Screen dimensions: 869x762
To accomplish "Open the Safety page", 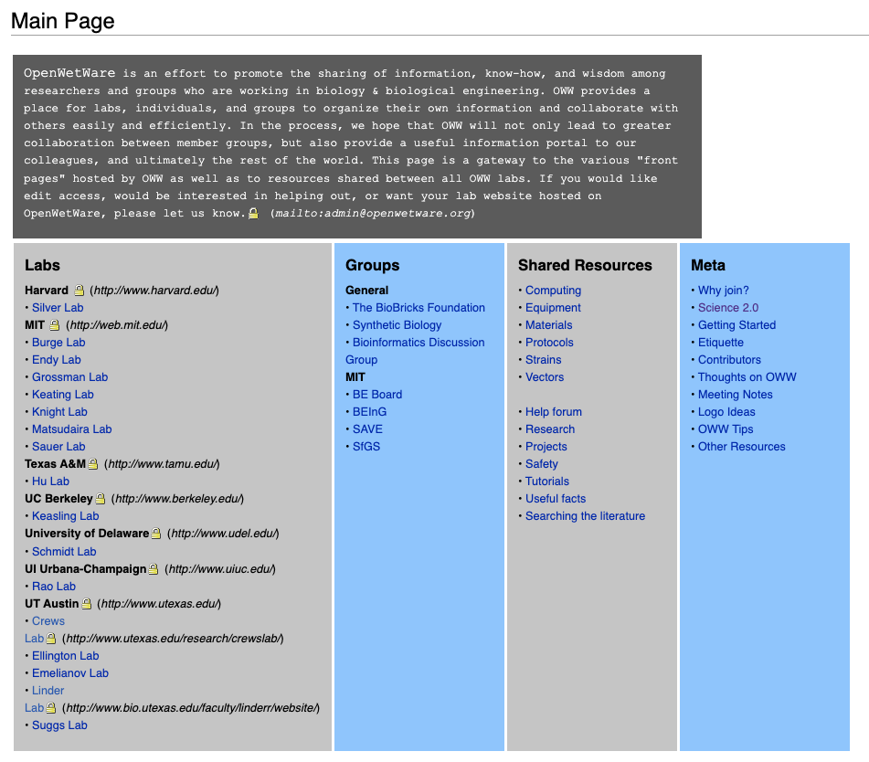I will coord(542,464).
